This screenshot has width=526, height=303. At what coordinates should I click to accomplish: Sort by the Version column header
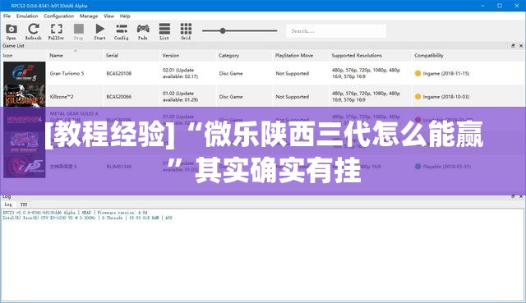pos(171,55)
